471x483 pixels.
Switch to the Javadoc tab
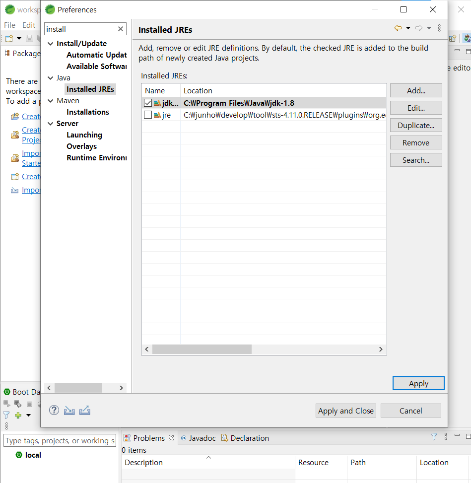(x=198, y=438)
